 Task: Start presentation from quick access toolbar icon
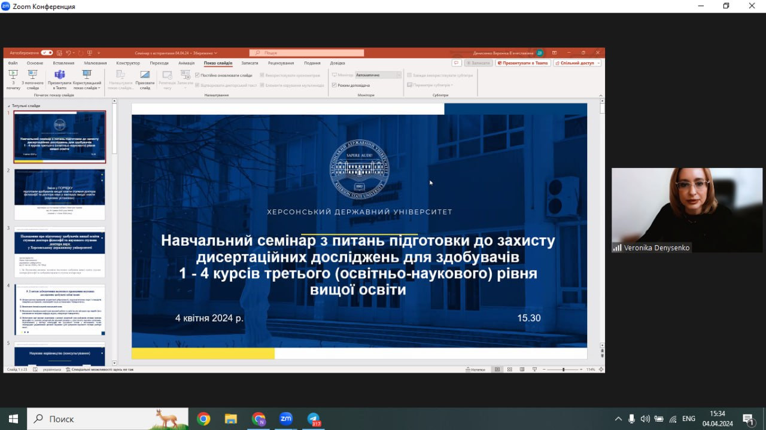coord(89,53)
